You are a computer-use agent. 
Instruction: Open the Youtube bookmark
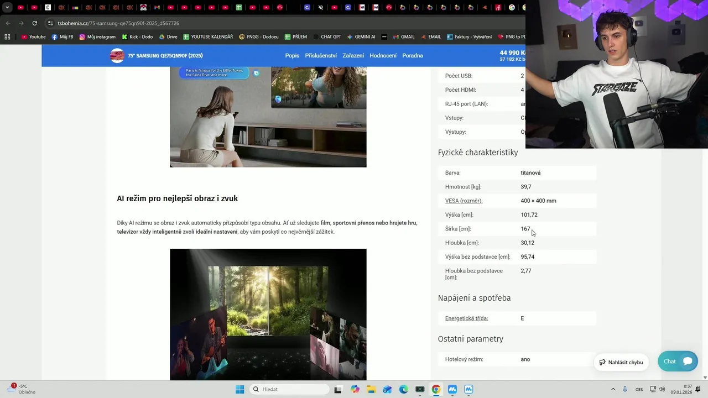[33, 37]
